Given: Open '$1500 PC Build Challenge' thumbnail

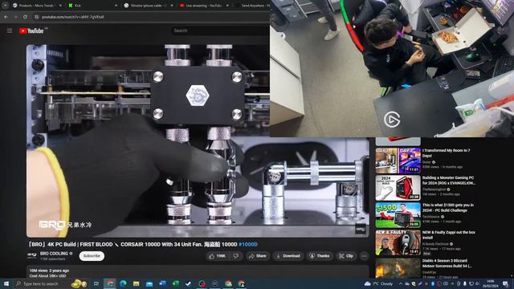Looking at the screenshot, I should [x=398, y=215].
